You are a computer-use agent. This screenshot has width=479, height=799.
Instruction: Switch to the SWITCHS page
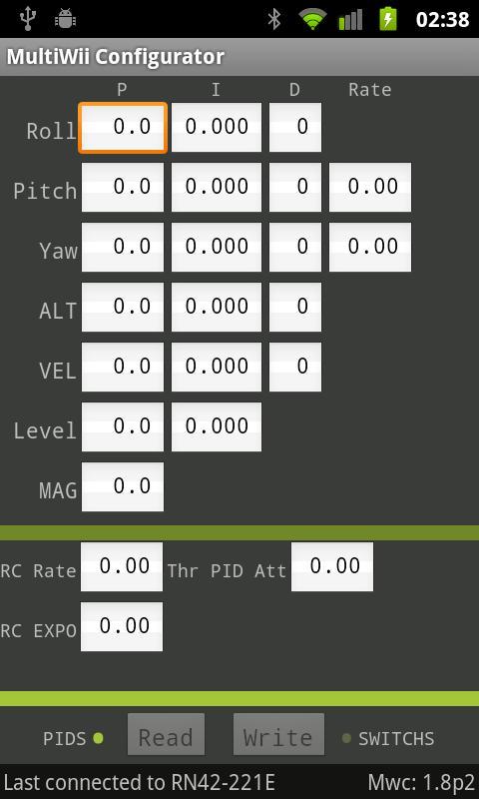[396, 738]
